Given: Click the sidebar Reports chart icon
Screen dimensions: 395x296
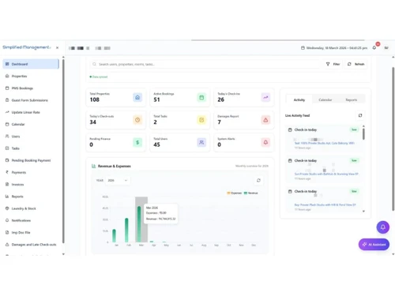Looking at the screenshot, I should (7, 197).
